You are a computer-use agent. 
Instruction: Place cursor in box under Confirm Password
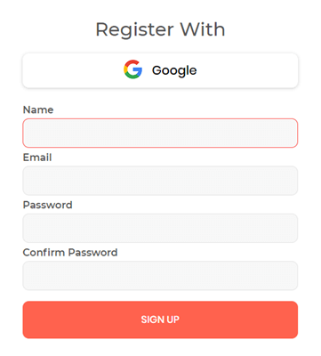160,276
